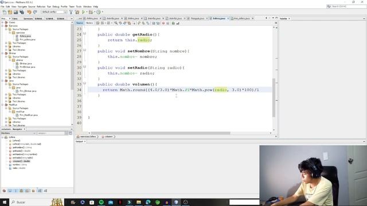Screen dimensions: 367x206
Task: Collapse the Esfera class node in Navigator
Action: pos(3,137)
